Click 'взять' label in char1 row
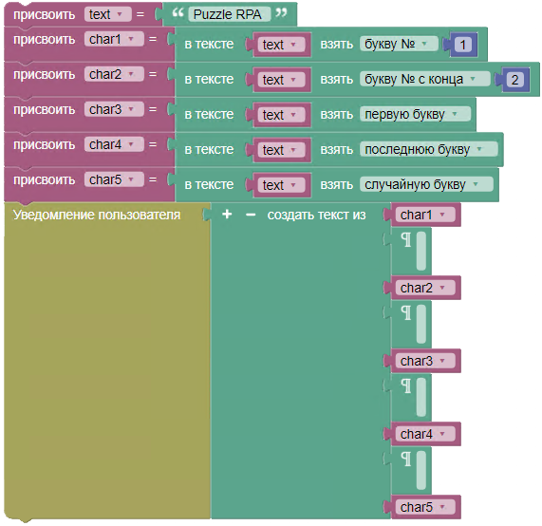 [x=337, y=45]
